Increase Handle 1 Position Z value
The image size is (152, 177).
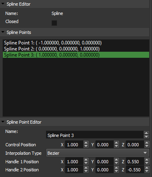147,160
